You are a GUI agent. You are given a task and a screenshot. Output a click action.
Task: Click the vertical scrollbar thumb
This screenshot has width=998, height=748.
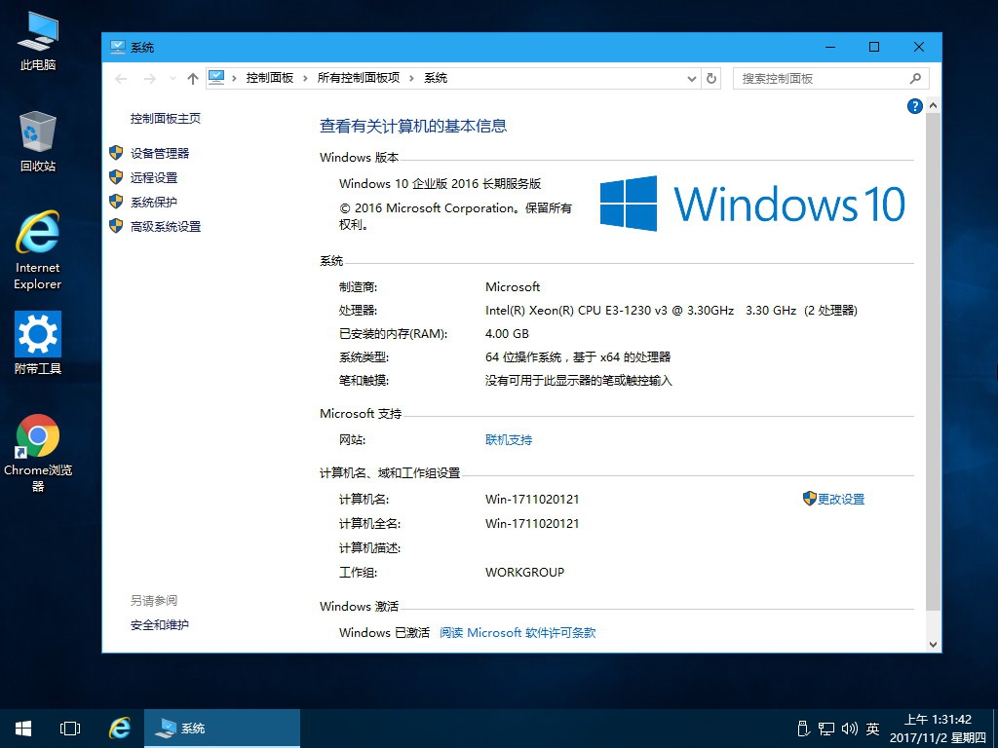pos(933,361)
